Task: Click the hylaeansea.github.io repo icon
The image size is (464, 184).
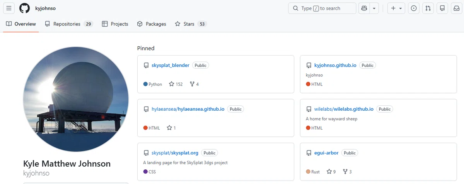Action: point(146,109)
